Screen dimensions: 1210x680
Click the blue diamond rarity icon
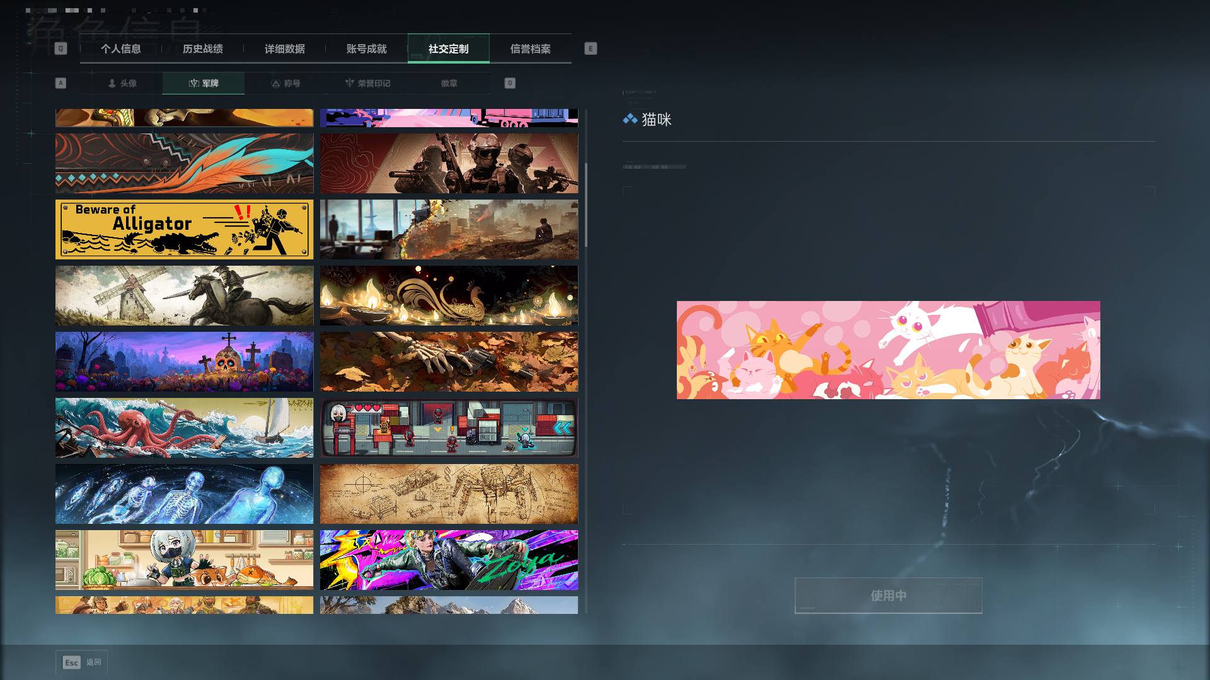(630, 118)
